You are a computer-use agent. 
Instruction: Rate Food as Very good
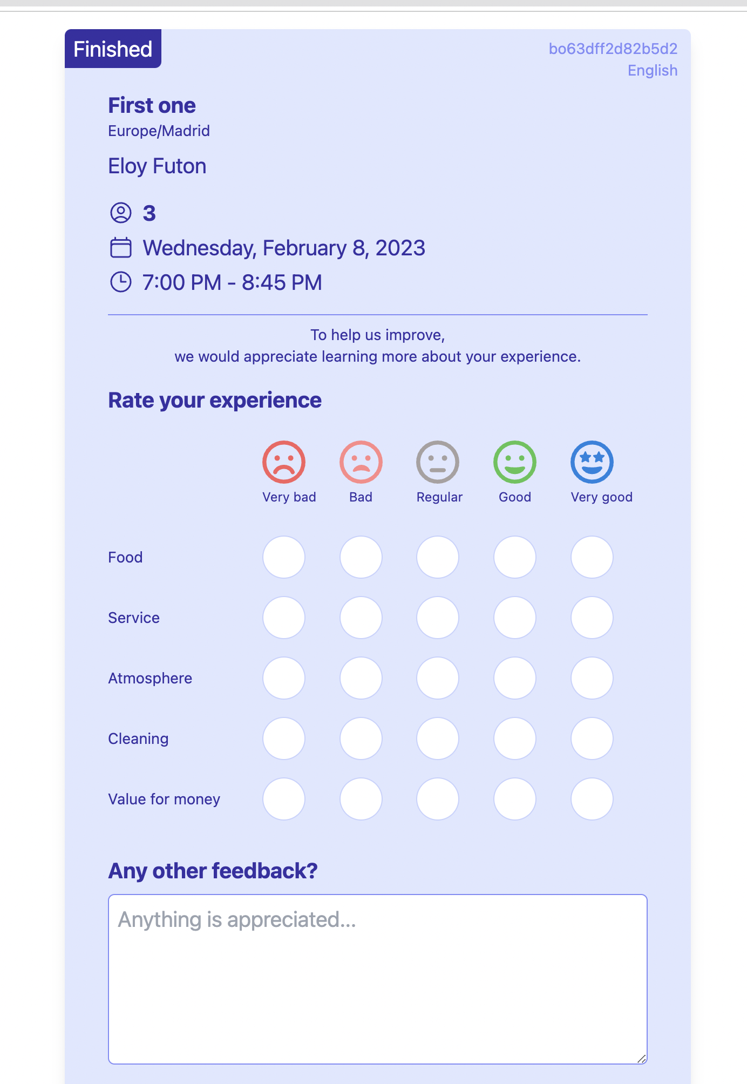(x=592, y=557)
